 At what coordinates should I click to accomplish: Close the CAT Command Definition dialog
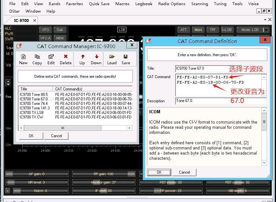[265, 40]
